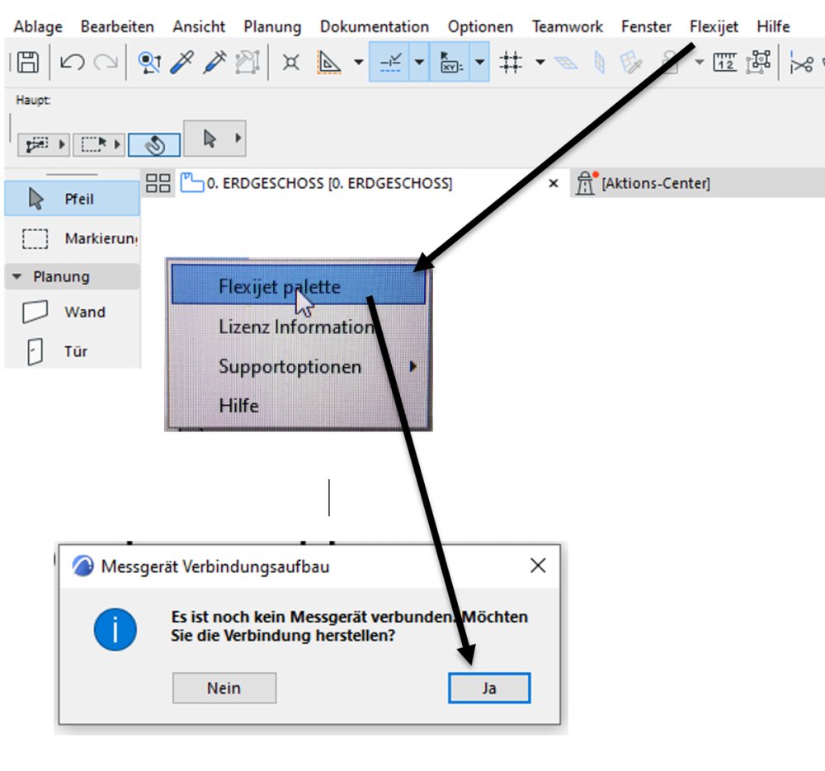The width and height of the screenshot is (825, 771).
Task: Select the Wand tool
Action: [x=72, y=312]
